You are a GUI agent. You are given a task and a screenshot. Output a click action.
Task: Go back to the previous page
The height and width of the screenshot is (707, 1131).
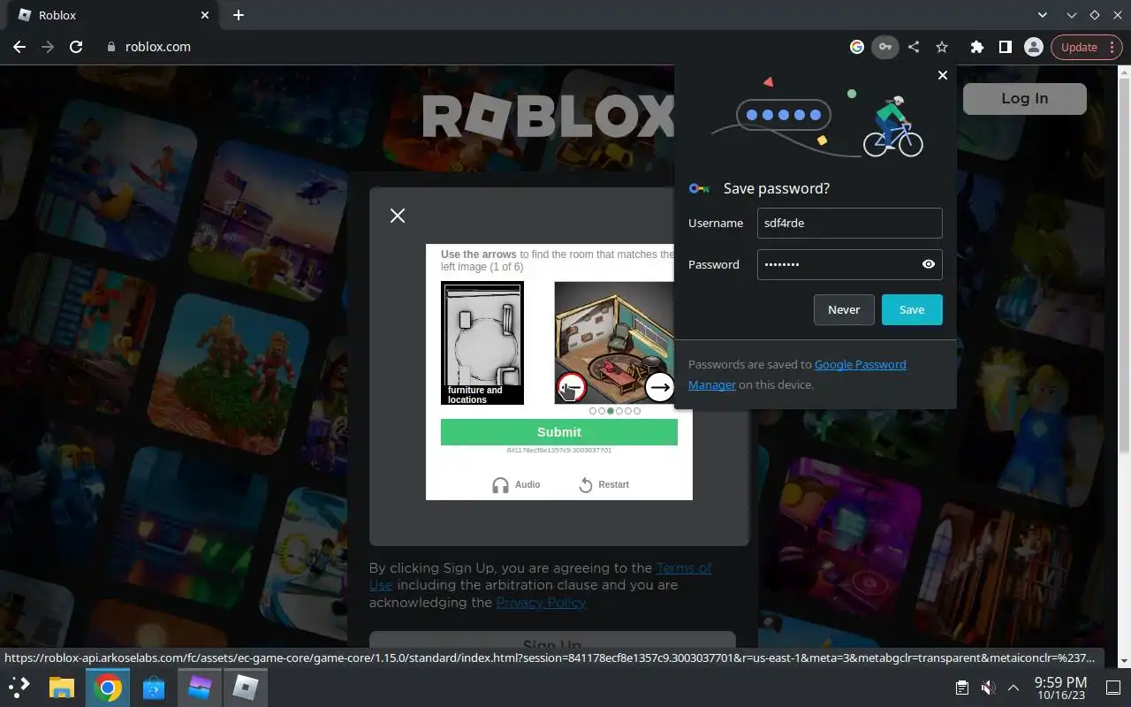(19, 47)
